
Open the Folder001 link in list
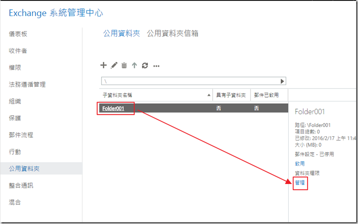click(x=114, y=108)
